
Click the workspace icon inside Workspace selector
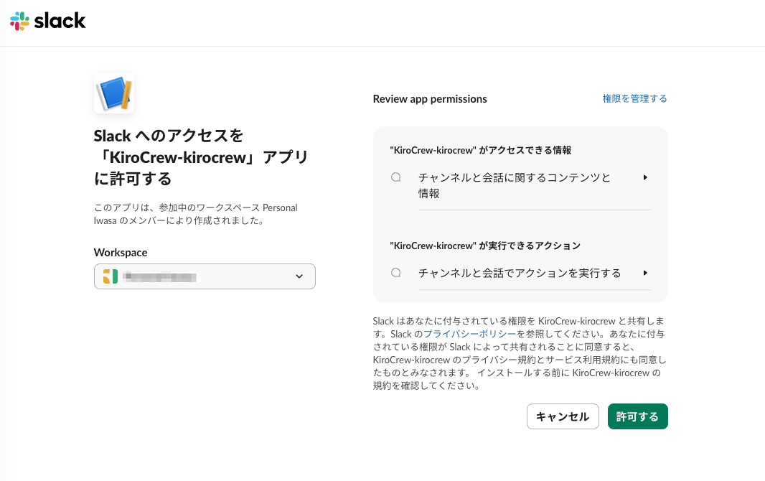111,276
